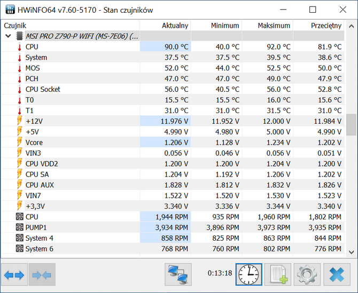Select the PUMP1 sensor label
Viewport: 358px width, 293px height.
tap(36, 227)
